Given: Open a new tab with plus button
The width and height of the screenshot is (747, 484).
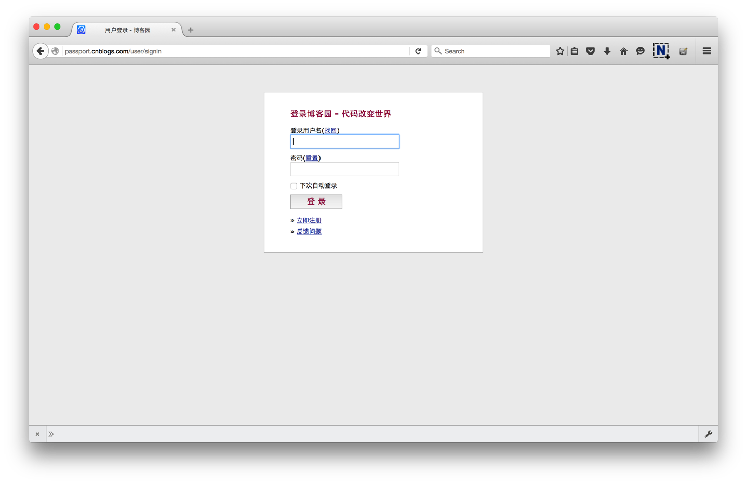Looking at the screenshot, I should 191,30.
